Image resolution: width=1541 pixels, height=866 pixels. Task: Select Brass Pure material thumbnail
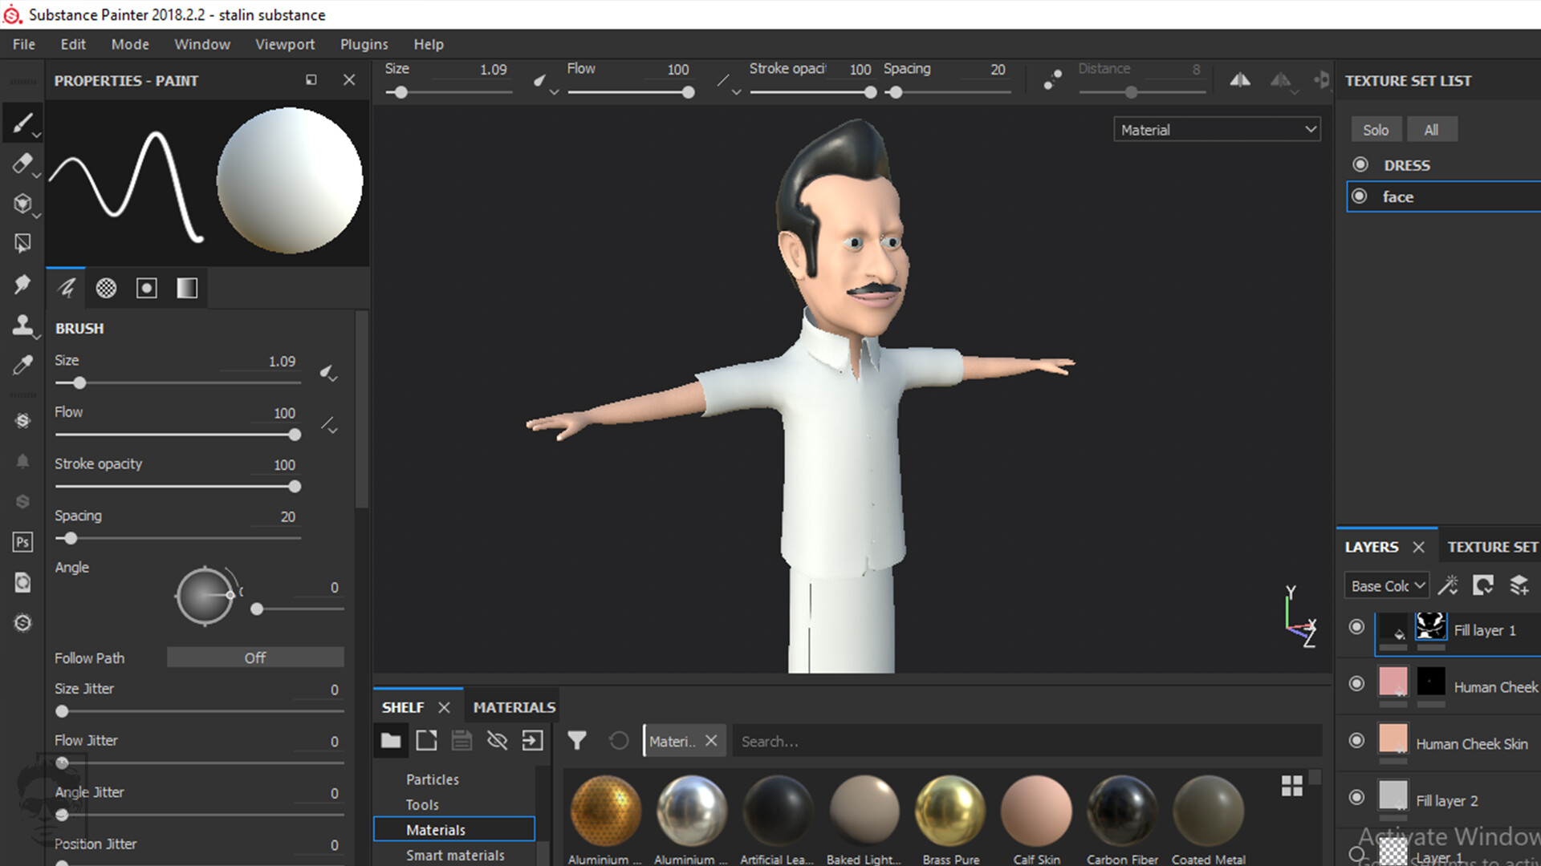[x=951, y=811]
